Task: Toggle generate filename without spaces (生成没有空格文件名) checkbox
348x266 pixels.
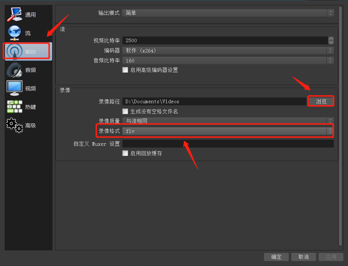Action: pos(125,111)
